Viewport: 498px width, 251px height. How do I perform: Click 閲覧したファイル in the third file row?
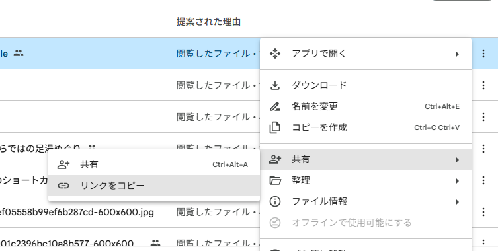pyautogui.click(x=213, y=117)
